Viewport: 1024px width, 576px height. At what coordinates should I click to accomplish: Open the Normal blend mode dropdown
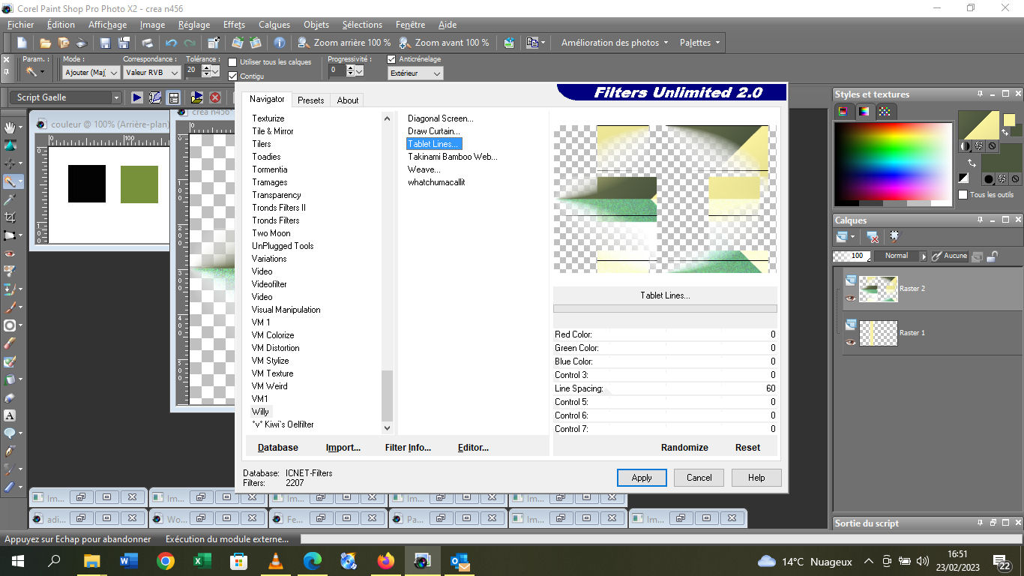[902, 256]
